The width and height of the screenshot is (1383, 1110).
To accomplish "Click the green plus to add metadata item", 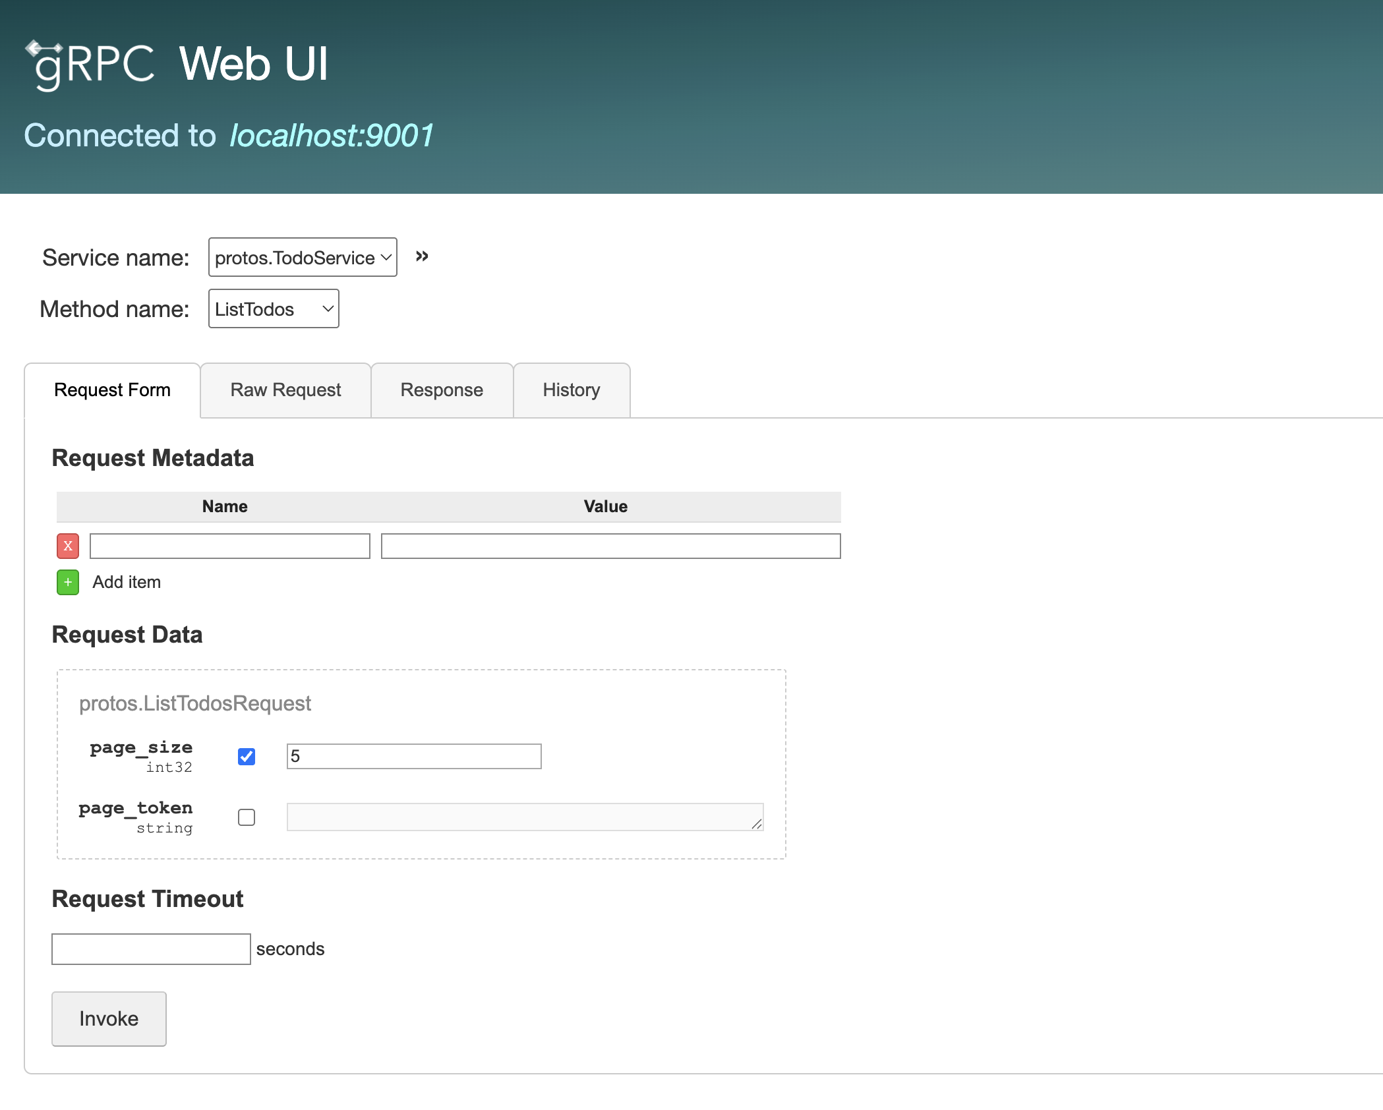I will (x=67, y=582).
